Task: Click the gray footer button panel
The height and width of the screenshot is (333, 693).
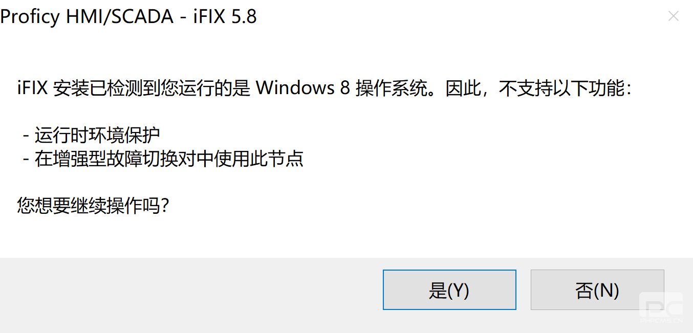Action: pos(347,295)
